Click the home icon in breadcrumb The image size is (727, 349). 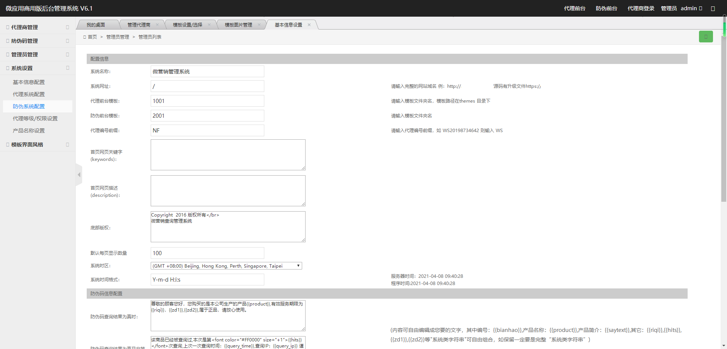coord(85,37)
